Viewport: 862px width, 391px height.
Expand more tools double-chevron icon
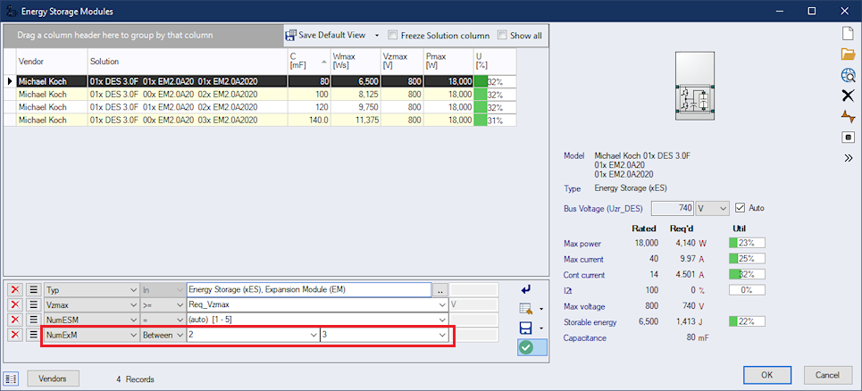849,158
